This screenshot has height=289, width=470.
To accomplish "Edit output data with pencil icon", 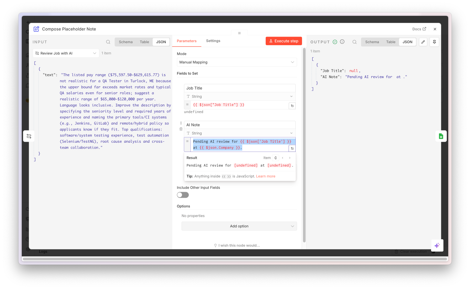I will (423, 42).
